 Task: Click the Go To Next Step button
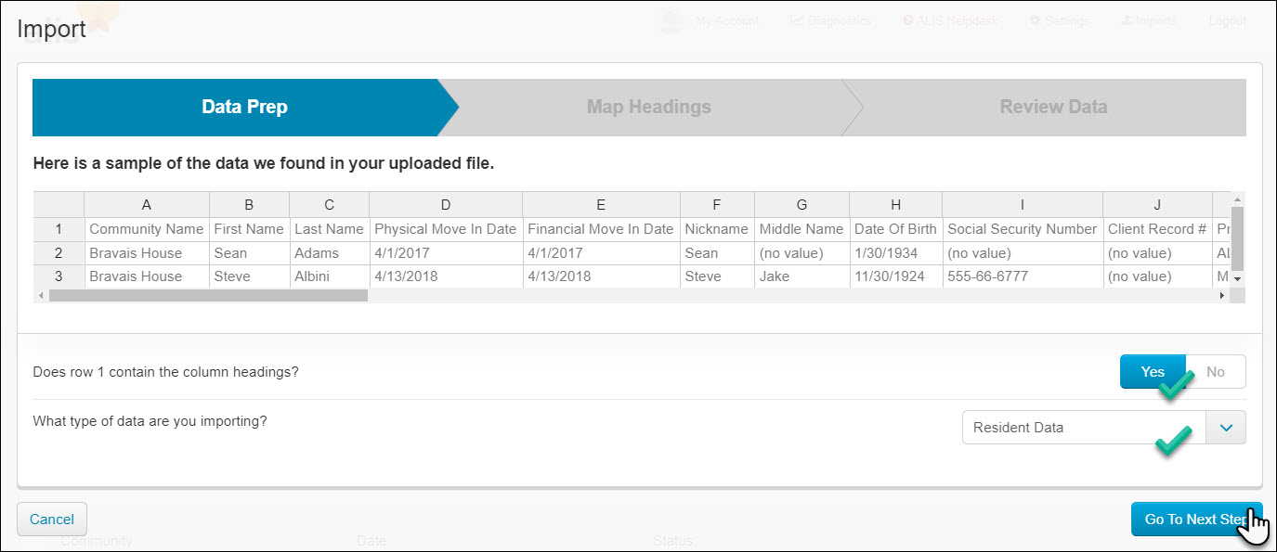click(x=1195, y=520)
